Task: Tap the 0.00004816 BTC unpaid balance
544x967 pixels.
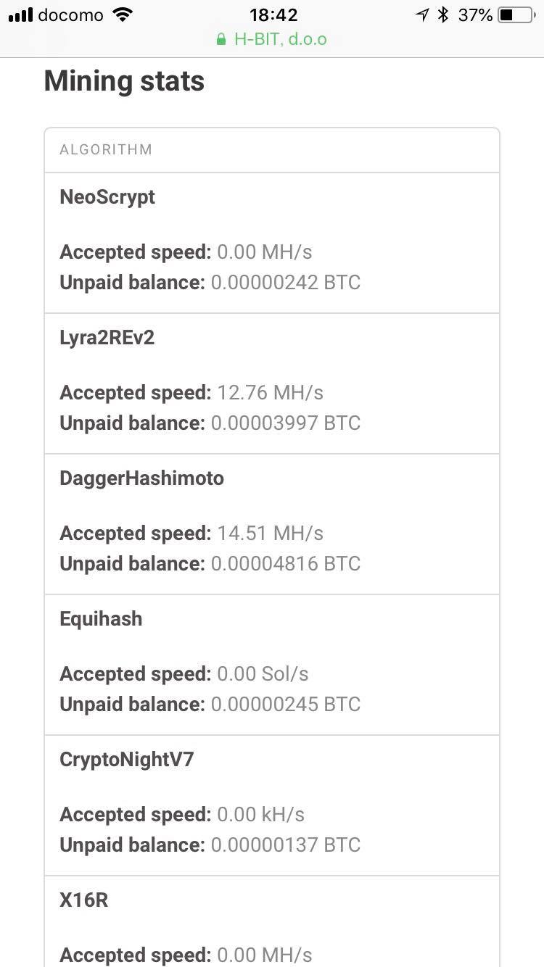Action: click(x=285, y=564)
